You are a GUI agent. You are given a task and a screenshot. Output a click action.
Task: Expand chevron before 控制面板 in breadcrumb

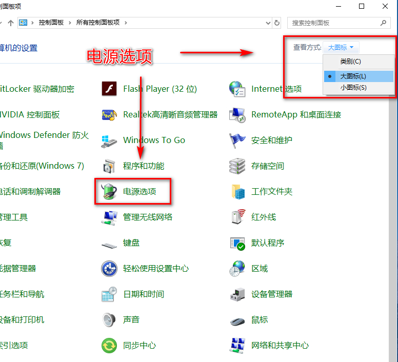(x=32, y=23)
